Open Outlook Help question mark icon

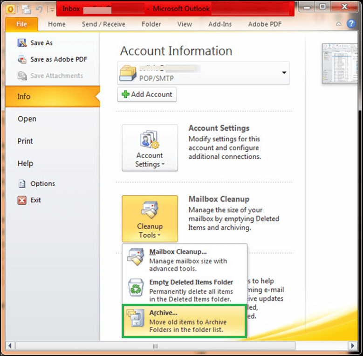[351, 24]
